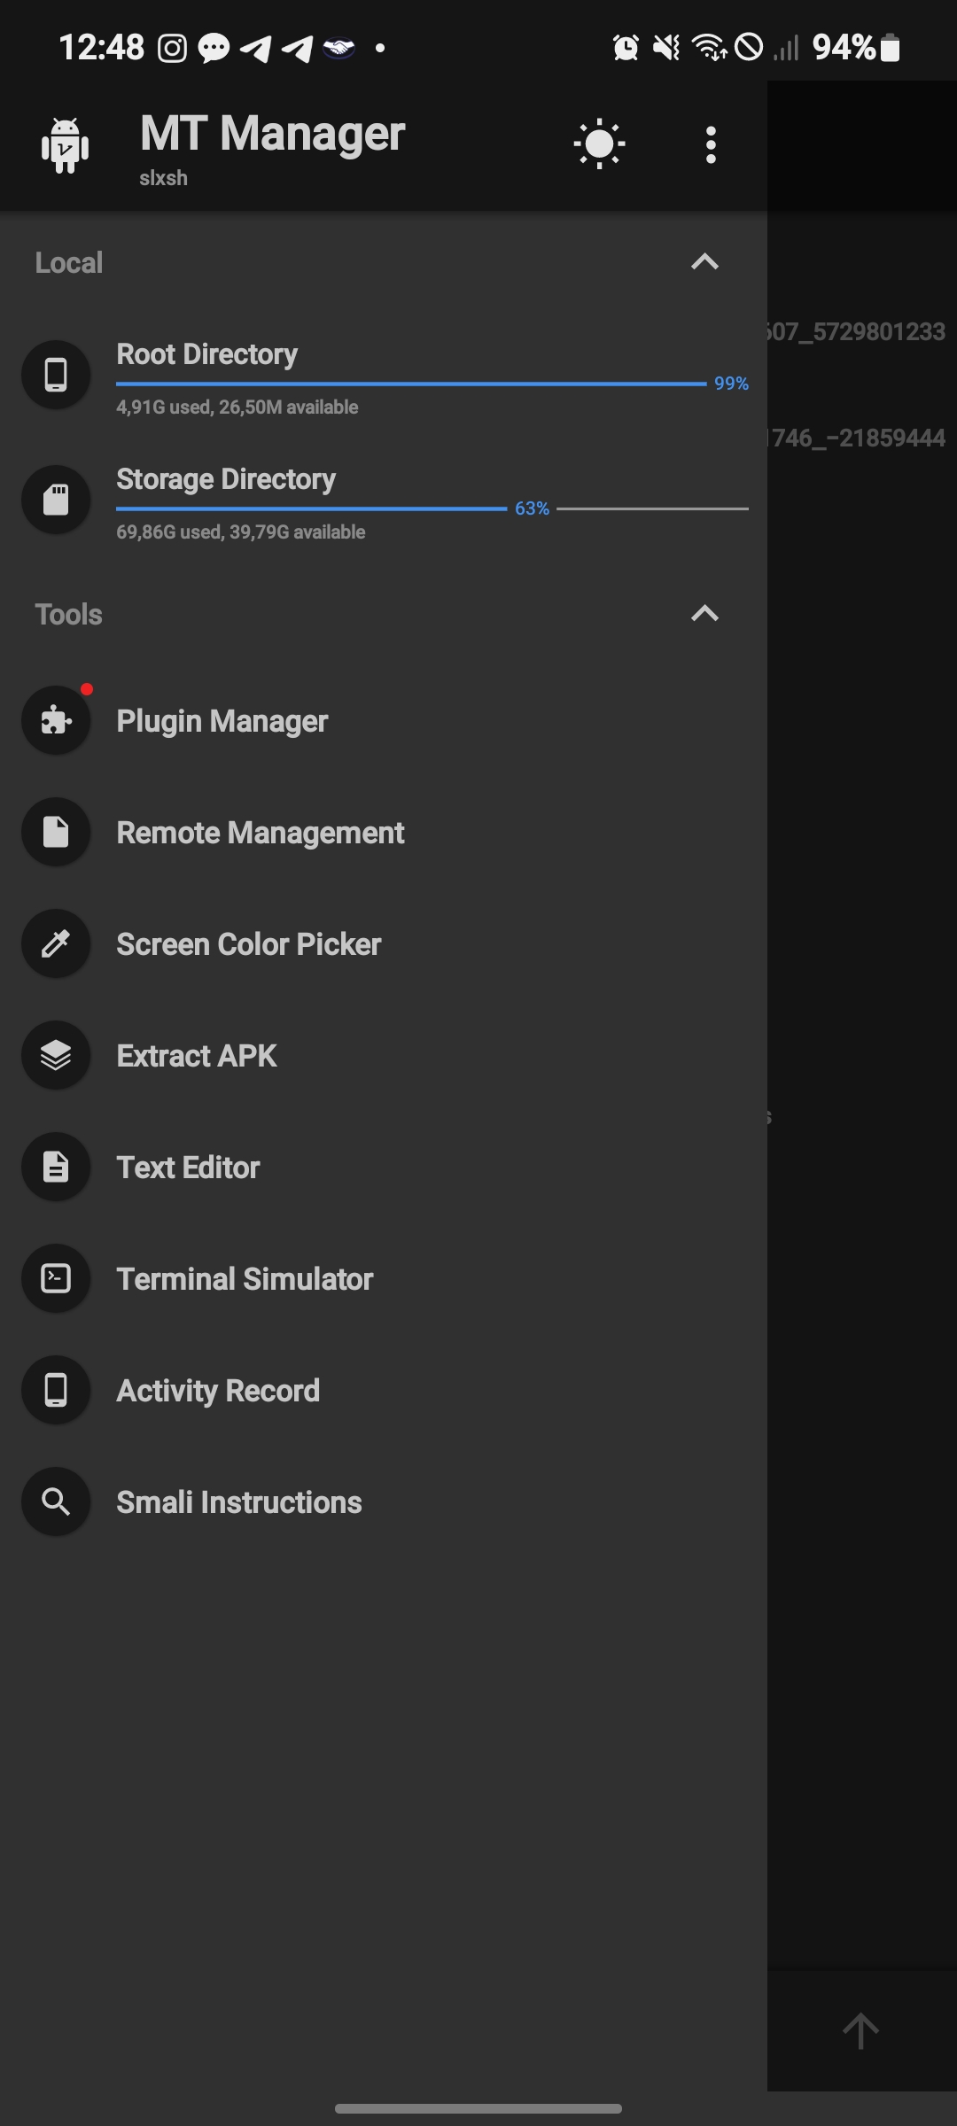This screenshot has width=957, height=2126.
Task: Open Activity Record label
Action: (x=218, y=1391)
